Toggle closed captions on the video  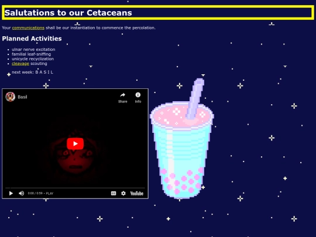pyautogui.click(x=114, y=194)
